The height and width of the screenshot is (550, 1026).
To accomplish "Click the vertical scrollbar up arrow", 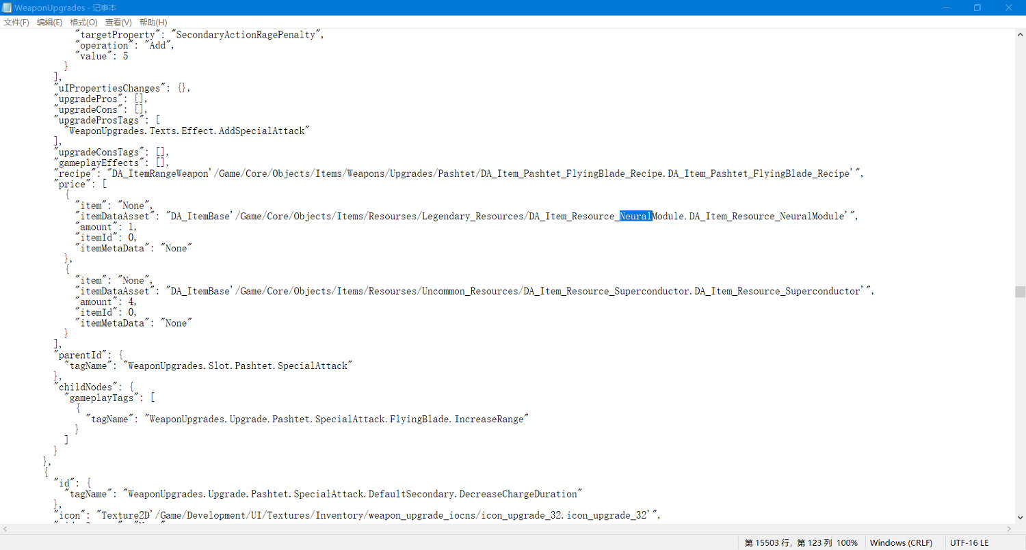I will pyautogui.click(x=1020, y=34).
